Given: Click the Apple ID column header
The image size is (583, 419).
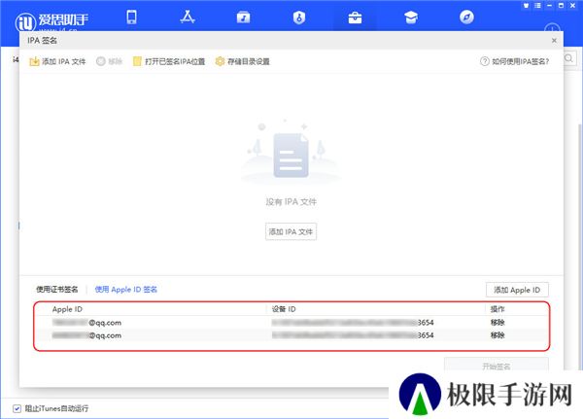Looking at the screenshot, I should [67, 309].
